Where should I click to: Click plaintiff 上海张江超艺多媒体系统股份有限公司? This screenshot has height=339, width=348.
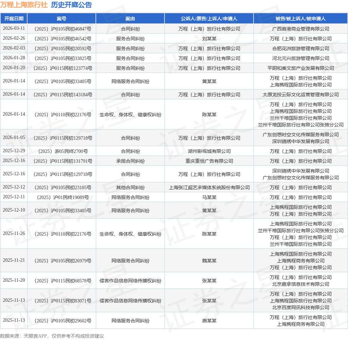(209, 187)
